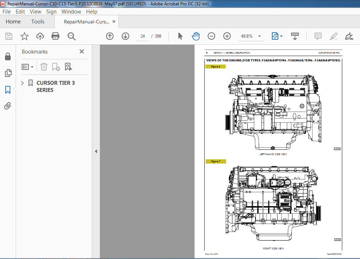Print the document
360x259 pixels.
click(55, 36)
